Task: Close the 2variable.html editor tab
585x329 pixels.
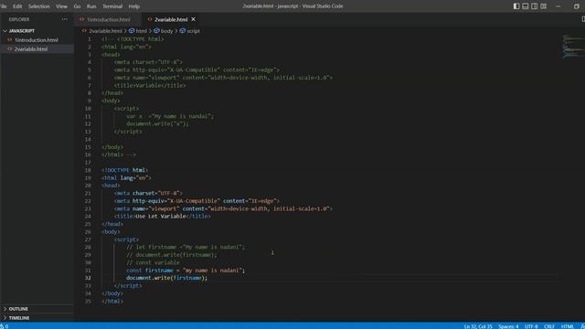Action: [x=193, y=19]
